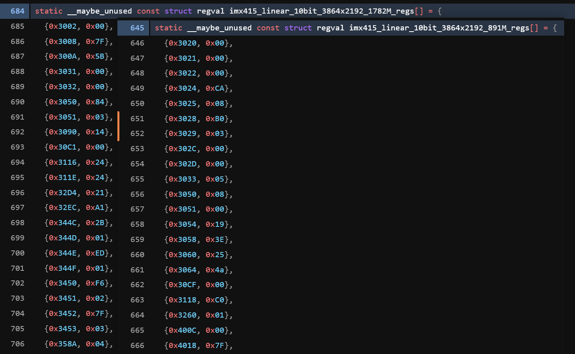Click the entry {0x3002, 0x00}
575x354 pixels.
pyautogui.click(x=79, y=26)
